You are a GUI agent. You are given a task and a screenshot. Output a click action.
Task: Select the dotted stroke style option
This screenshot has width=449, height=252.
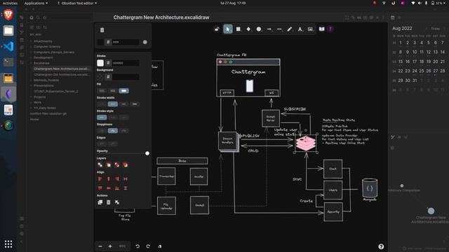pos(123,118)
